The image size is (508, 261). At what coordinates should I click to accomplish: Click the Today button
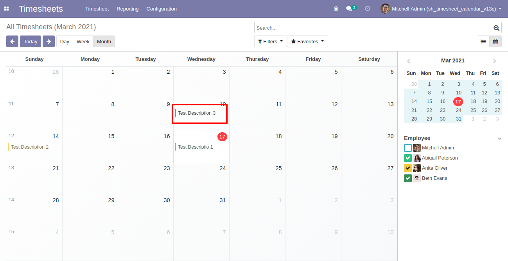click(31, 41)
